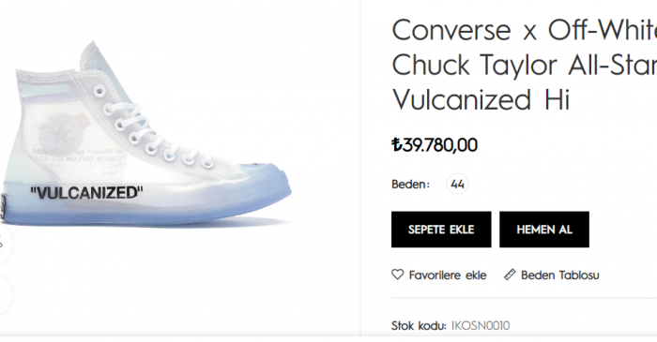Screen dimensions: 657x342
Task: Click the Beden label text
Action: click(x=411, y=184)
